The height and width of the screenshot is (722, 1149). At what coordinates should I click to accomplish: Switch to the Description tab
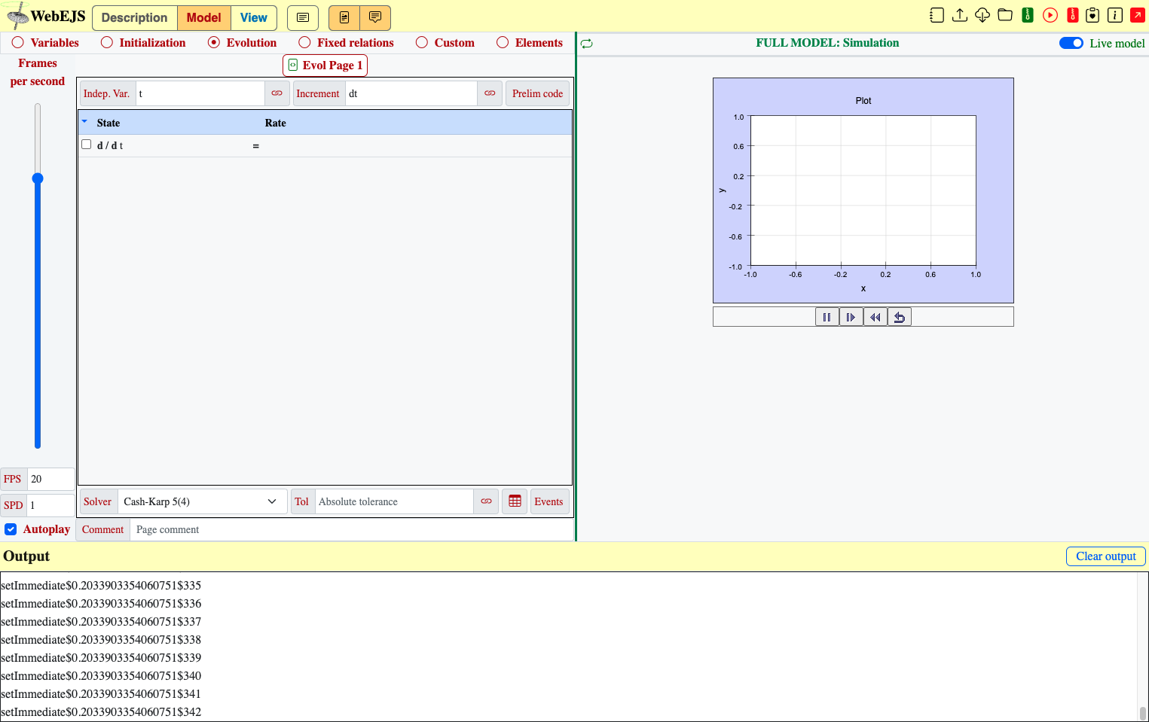[x=135, y=17]
